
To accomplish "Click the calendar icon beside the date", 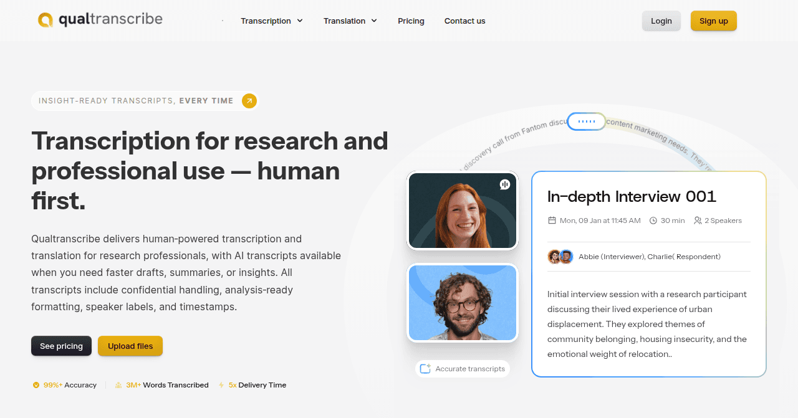I will 552,221.
